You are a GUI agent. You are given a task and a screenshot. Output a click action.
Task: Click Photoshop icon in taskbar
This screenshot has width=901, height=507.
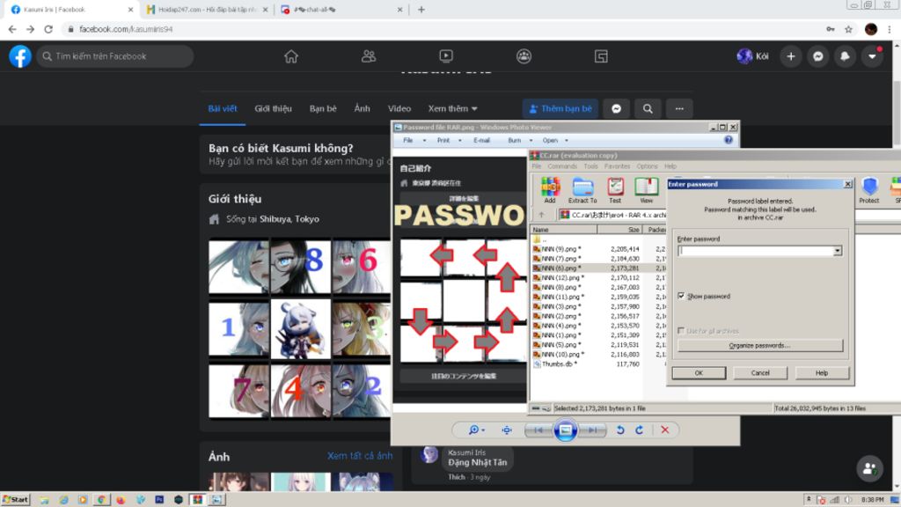159,500
